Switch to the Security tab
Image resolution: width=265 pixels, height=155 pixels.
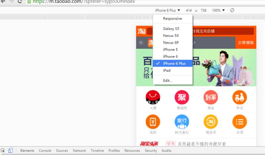151,150
